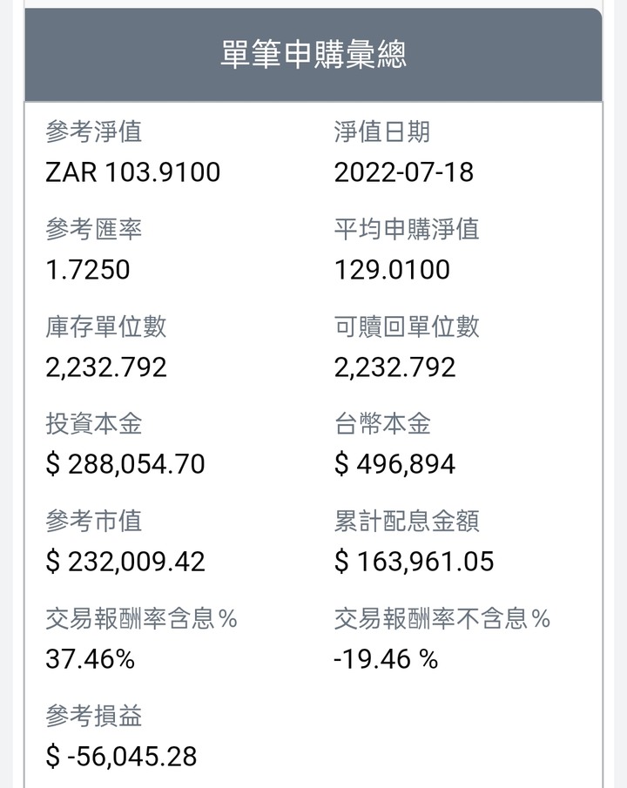Viewport: 627px width, 788px height.
Task: Tap the 單筆申購彙總 header bar
Action: pyautogui.click(x=313, y=55)
